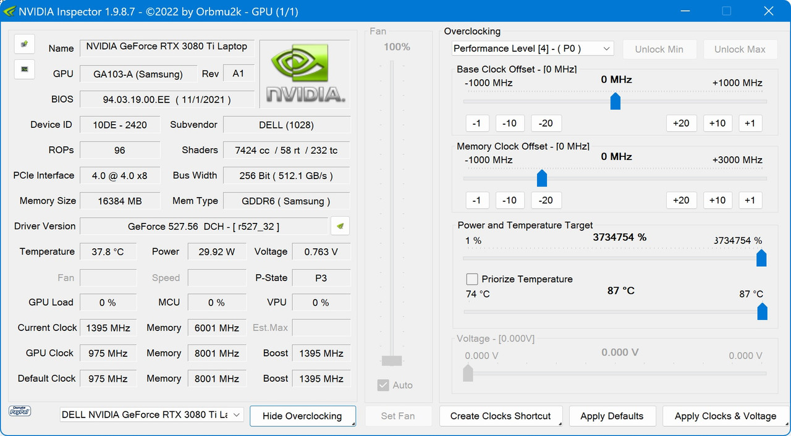Click the NVIDIA Inspector title bar app icon

[9, 10]
